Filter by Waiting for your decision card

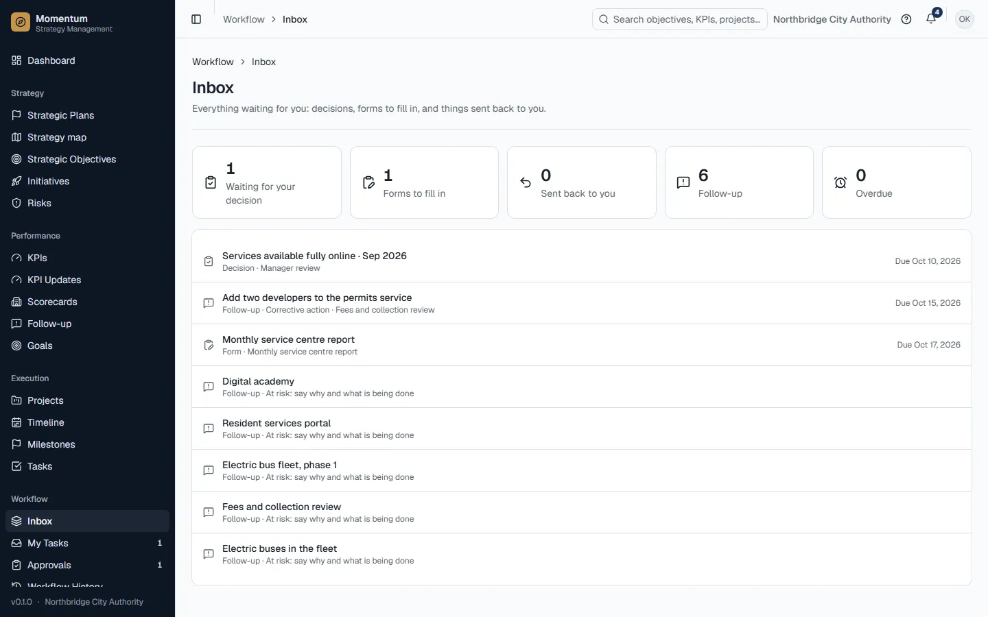tap(267, 182)
